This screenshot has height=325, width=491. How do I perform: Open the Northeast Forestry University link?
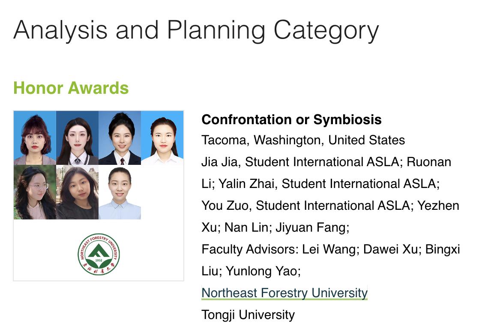[x=284, y=293]
